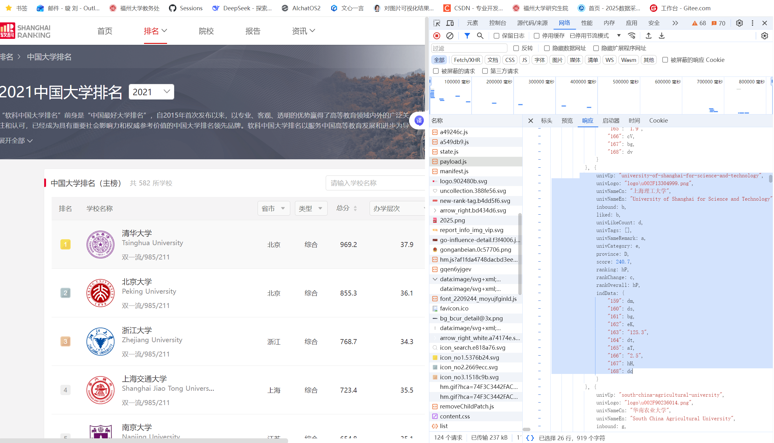This screenshot has width=774, height=443.
Task: Click the record network log icon
Action: (x=437, y=36)
